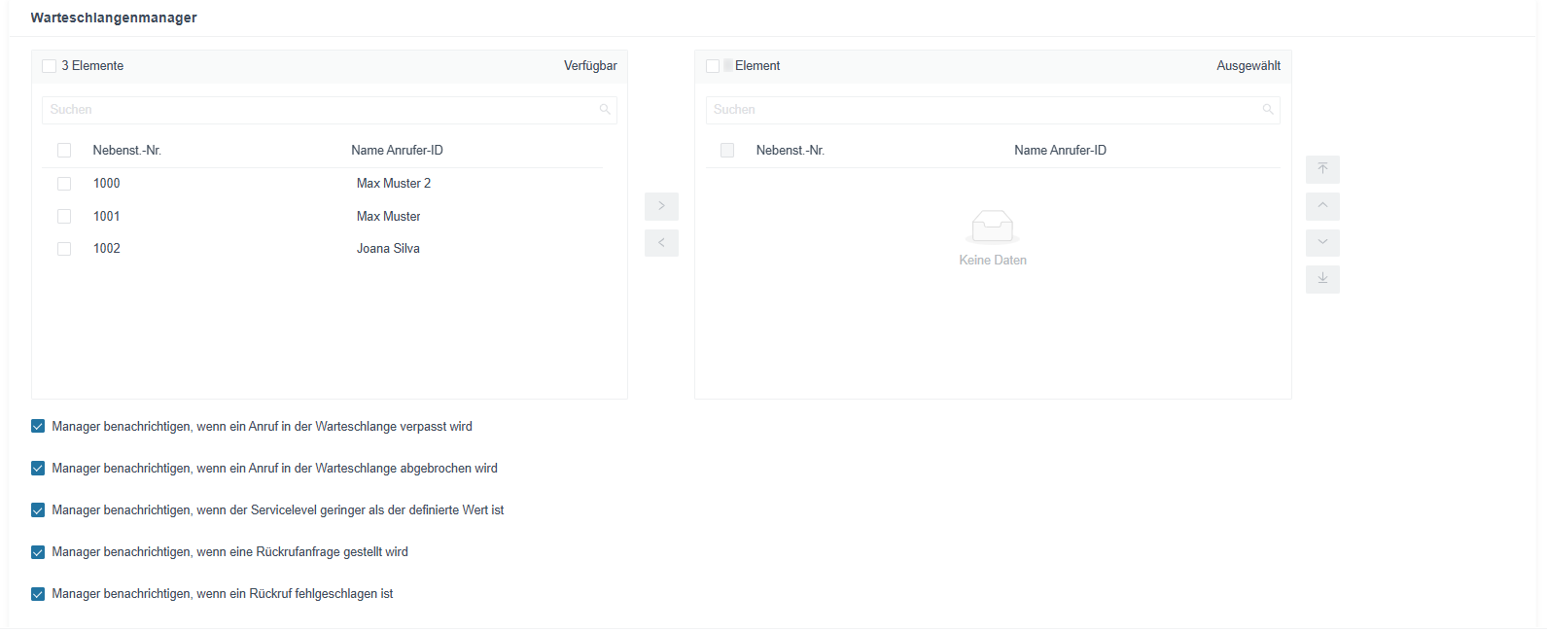Click the 'Ausgewählt' panel label

coord(1248,65)
